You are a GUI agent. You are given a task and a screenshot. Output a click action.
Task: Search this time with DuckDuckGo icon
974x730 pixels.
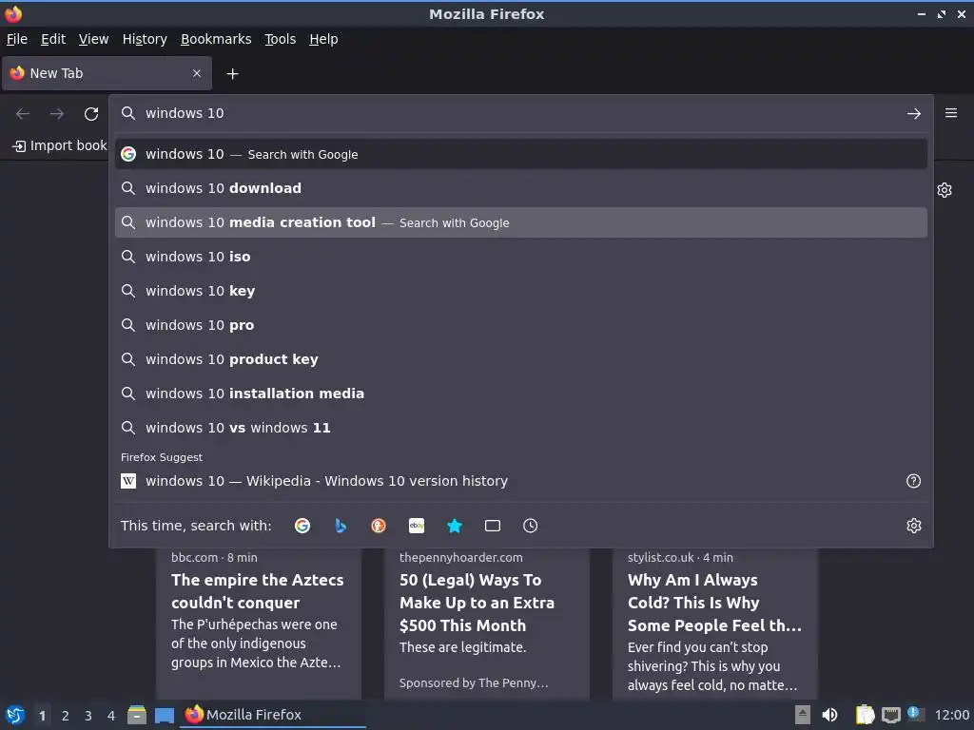tap(379, 526)
